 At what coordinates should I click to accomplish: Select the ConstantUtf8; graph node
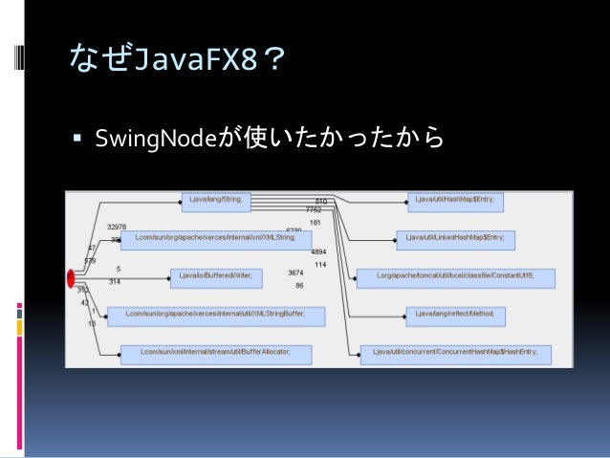455,278
